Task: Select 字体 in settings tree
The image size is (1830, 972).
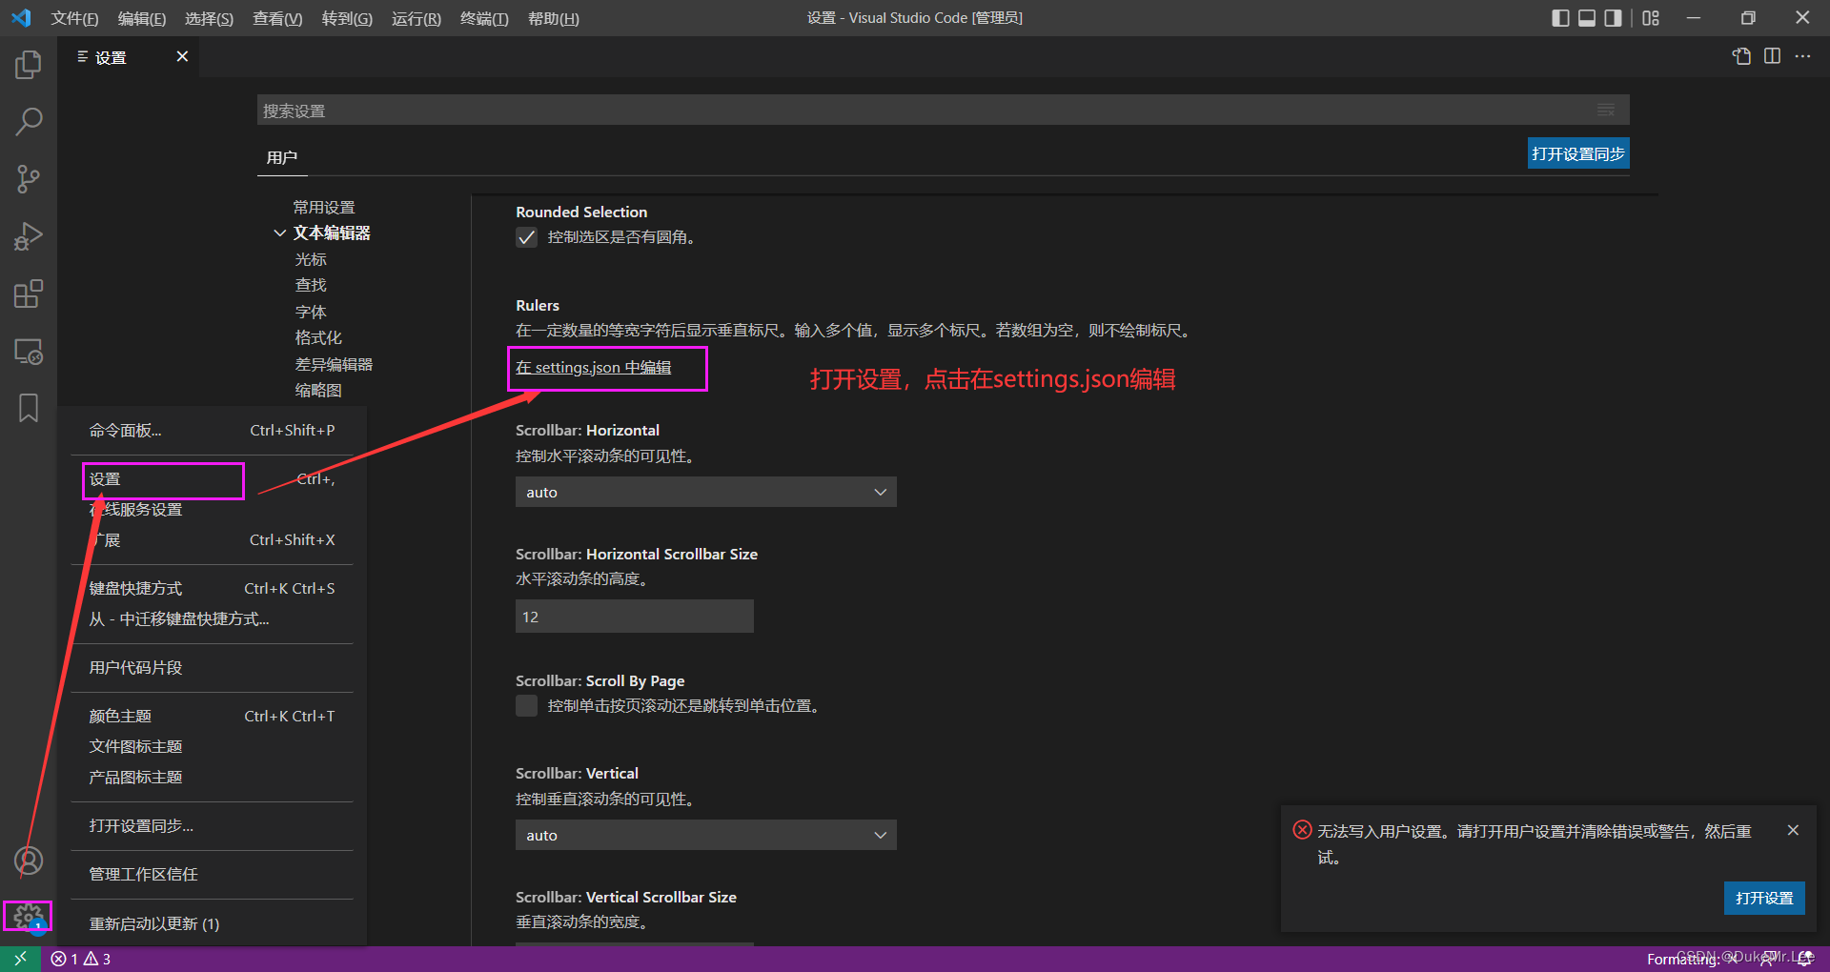Action: [x=311, y=312]
